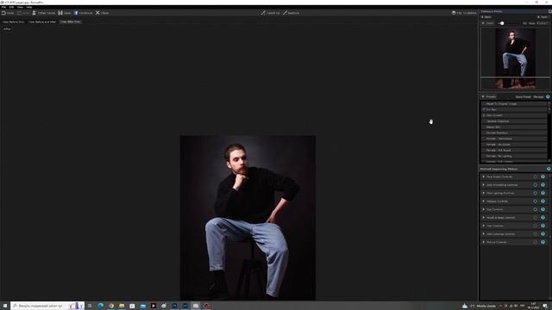Image resolution: width=552 pixels, height=310 pixels.
Task: Select the Touch Up brush
Action: point(270,13)
